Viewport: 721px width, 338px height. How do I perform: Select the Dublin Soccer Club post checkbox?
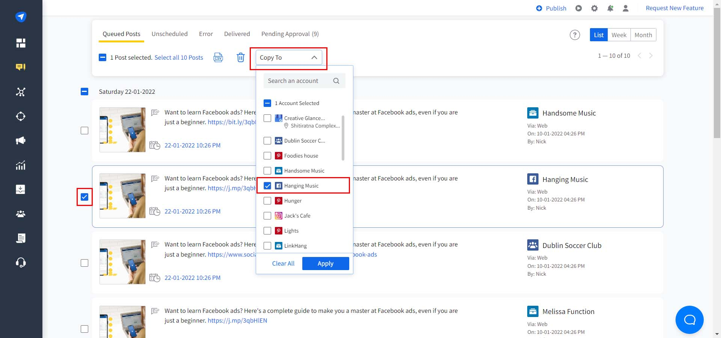[x=84, y=263]
